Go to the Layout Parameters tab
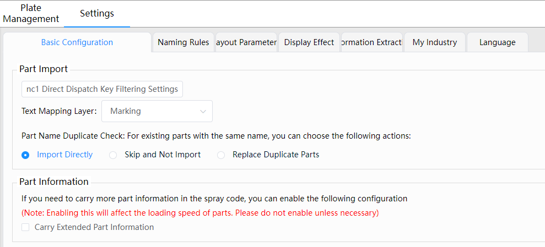This screenshot has width=545, height=247. (x=246, y=42)
